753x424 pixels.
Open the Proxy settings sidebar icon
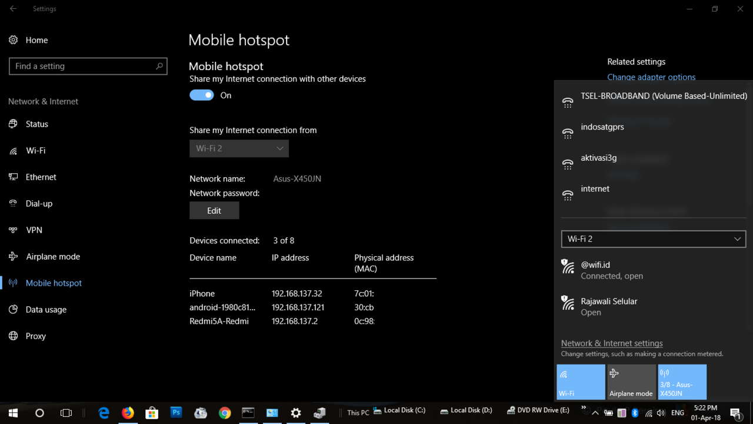13,336
